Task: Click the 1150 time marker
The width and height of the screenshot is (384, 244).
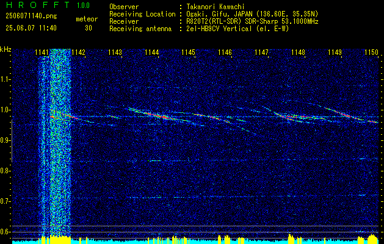Action: tap(371, 52)
